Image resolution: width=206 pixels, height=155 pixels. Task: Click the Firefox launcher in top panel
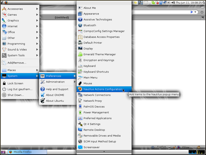click(6, 2)
